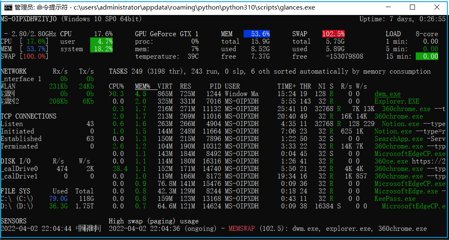Click the highlighted user 4.7% value
This screenshot has height=240, width=449.
point(101,41)
